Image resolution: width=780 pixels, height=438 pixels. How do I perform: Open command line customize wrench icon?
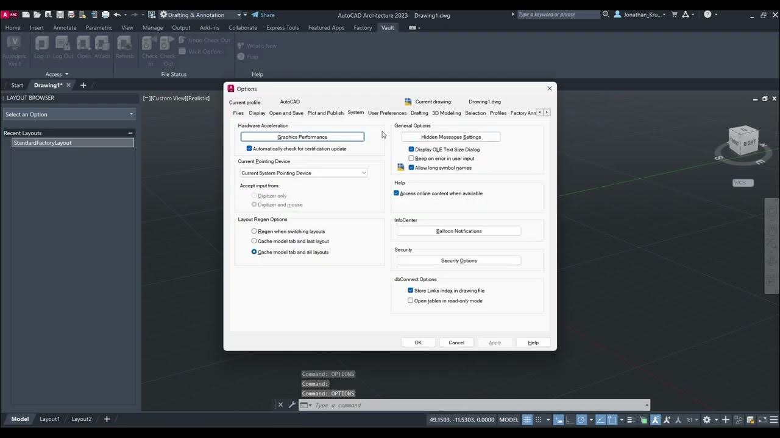(x=292, y=405)
